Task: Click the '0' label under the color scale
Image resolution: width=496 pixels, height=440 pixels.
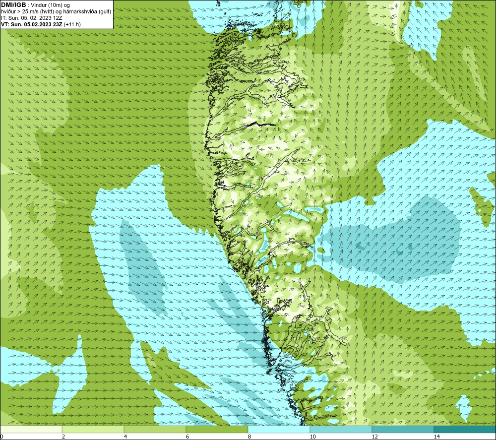Action: (x=1, y=437)
